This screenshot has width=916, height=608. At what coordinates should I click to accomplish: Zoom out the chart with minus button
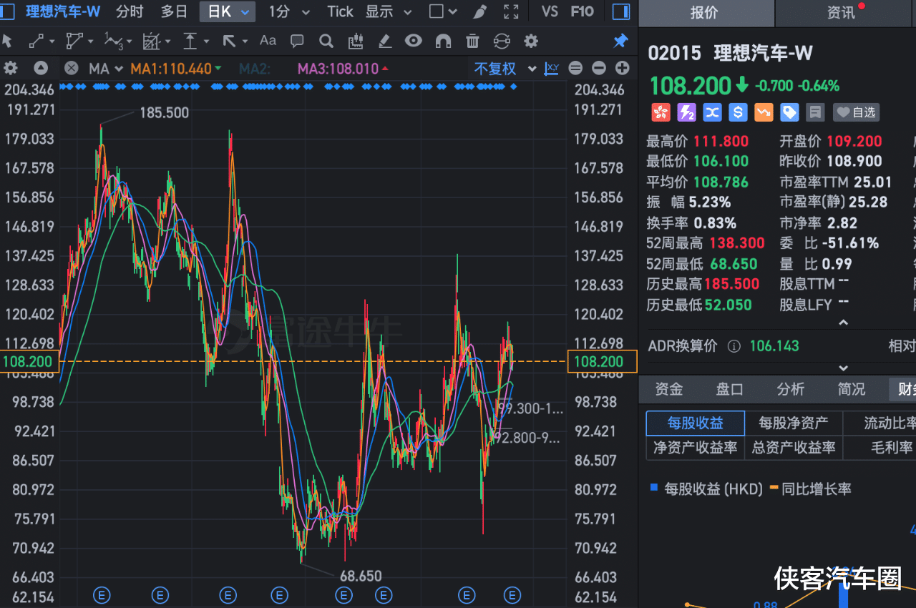[x=599, y=68]
